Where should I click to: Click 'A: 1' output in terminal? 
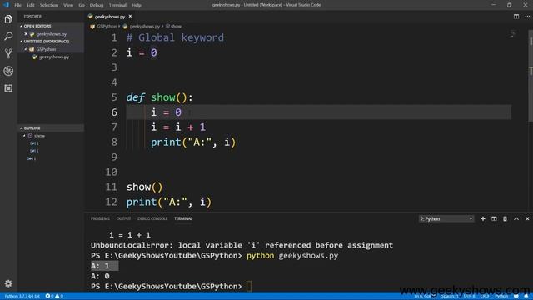(x=100, y=266)
